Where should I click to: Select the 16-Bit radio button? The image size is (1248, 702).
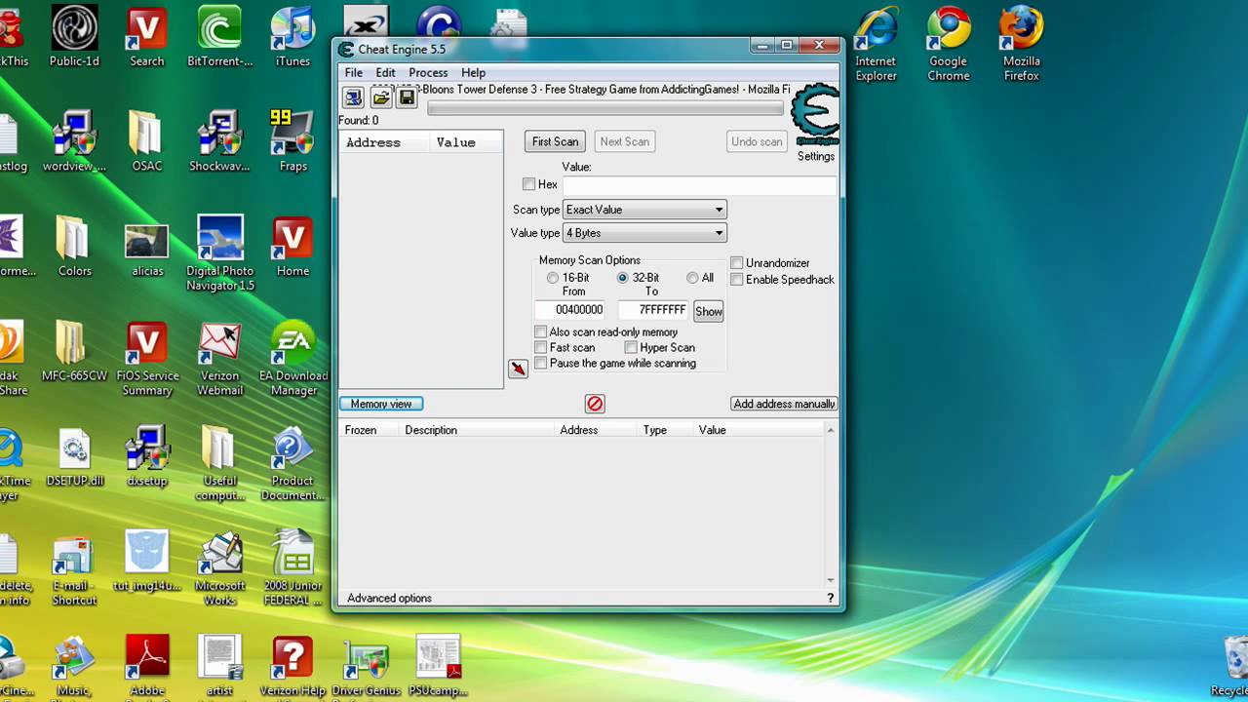(x=553, y=278)
